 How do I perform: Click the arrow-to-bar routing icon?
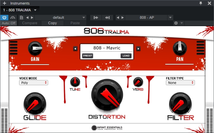(x=107, y=17)
